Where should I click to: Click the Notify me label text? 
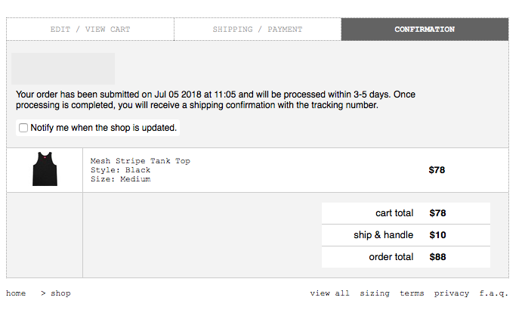point(103,128)
